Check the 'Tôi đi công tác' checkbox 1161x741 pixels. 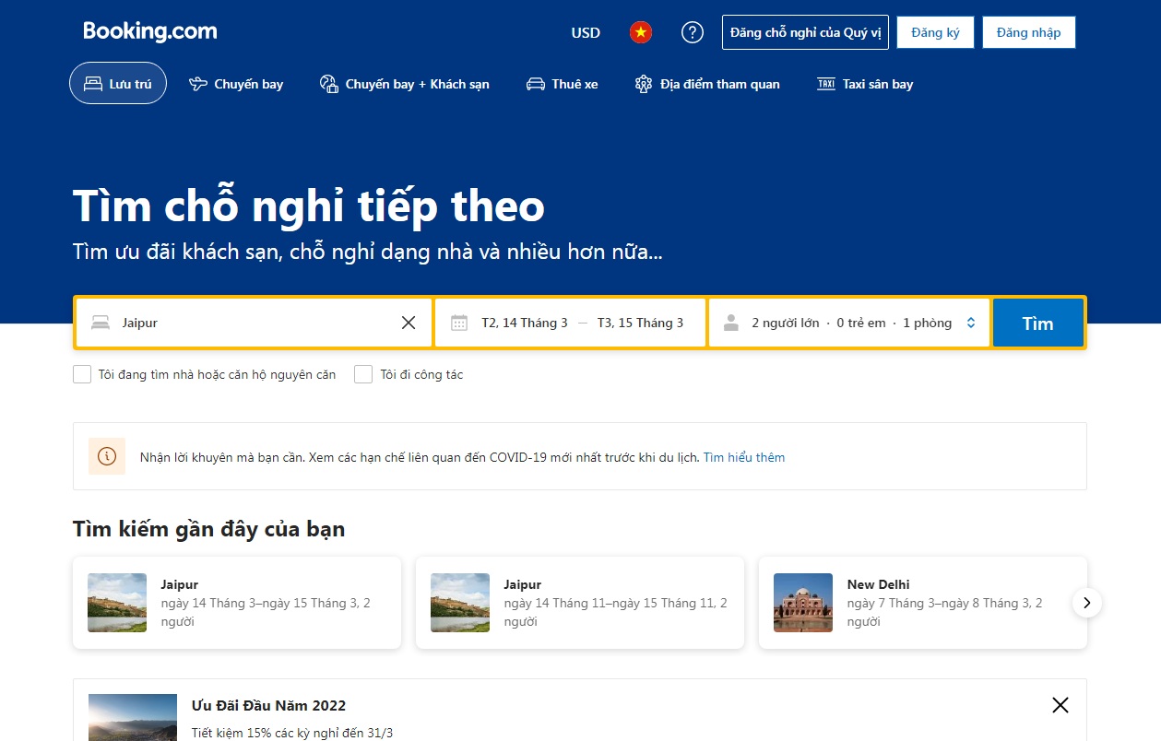363,374
